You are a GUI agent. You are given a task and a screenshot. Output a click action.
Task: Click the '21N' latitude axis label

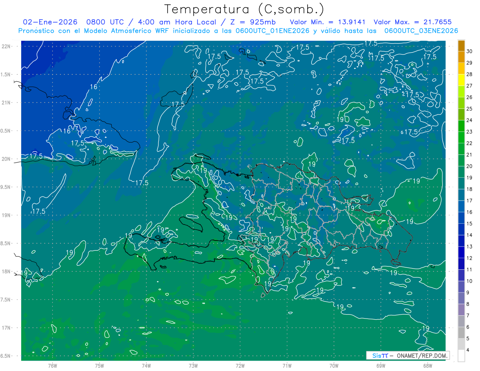[6, 102]
